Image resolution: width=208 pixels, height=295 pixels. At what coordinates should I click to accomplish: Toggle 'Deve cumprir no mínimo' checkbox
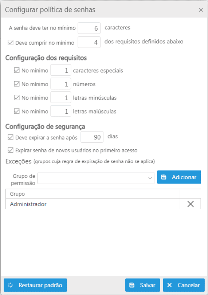coord(11,43)
